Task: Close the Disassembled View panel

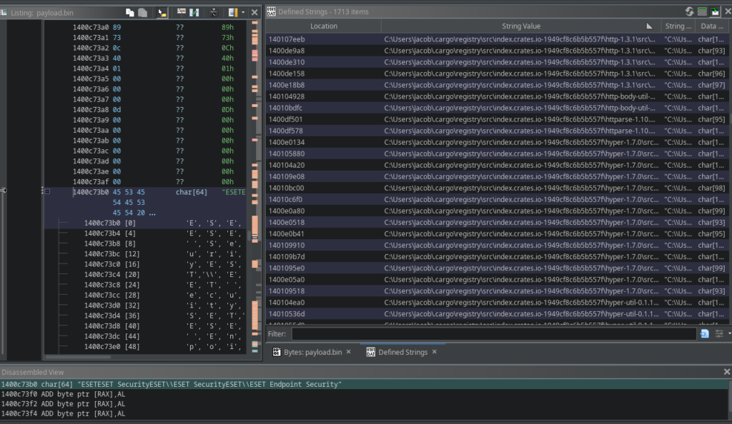Action: point(727,372)
